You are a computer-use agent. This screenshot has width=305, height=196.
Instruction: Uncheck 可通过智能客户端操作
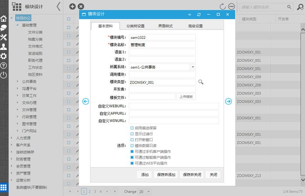tap(132, 157)
